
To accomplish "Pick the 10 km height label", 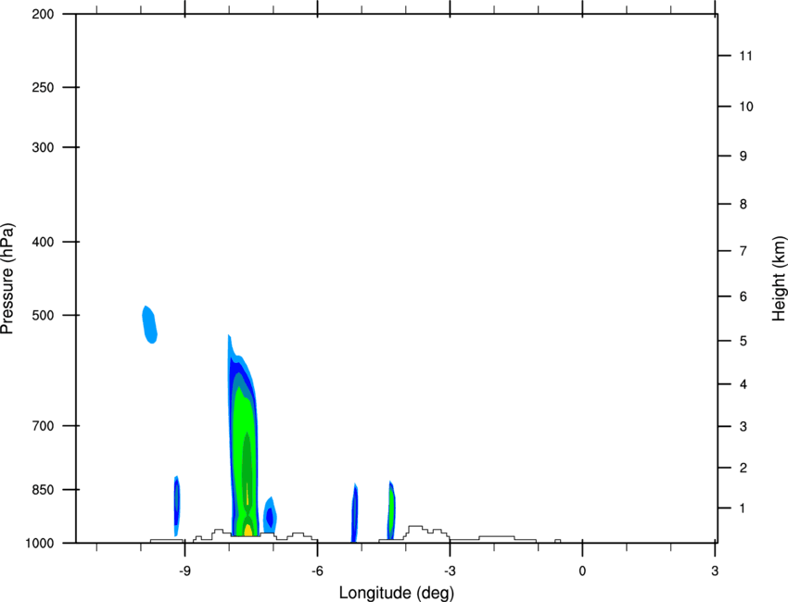I will [745, 107].
